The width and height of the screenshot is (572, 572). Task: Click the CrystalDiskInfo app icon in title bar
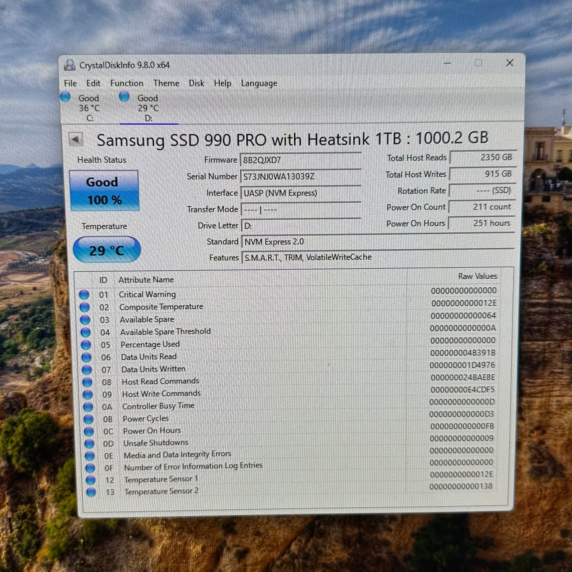coord(70,65)
